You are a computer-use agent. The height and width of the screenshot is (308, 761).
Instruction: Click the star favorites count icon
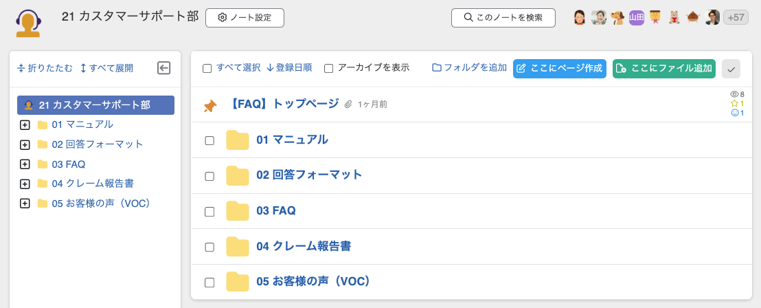click(734, 104)
